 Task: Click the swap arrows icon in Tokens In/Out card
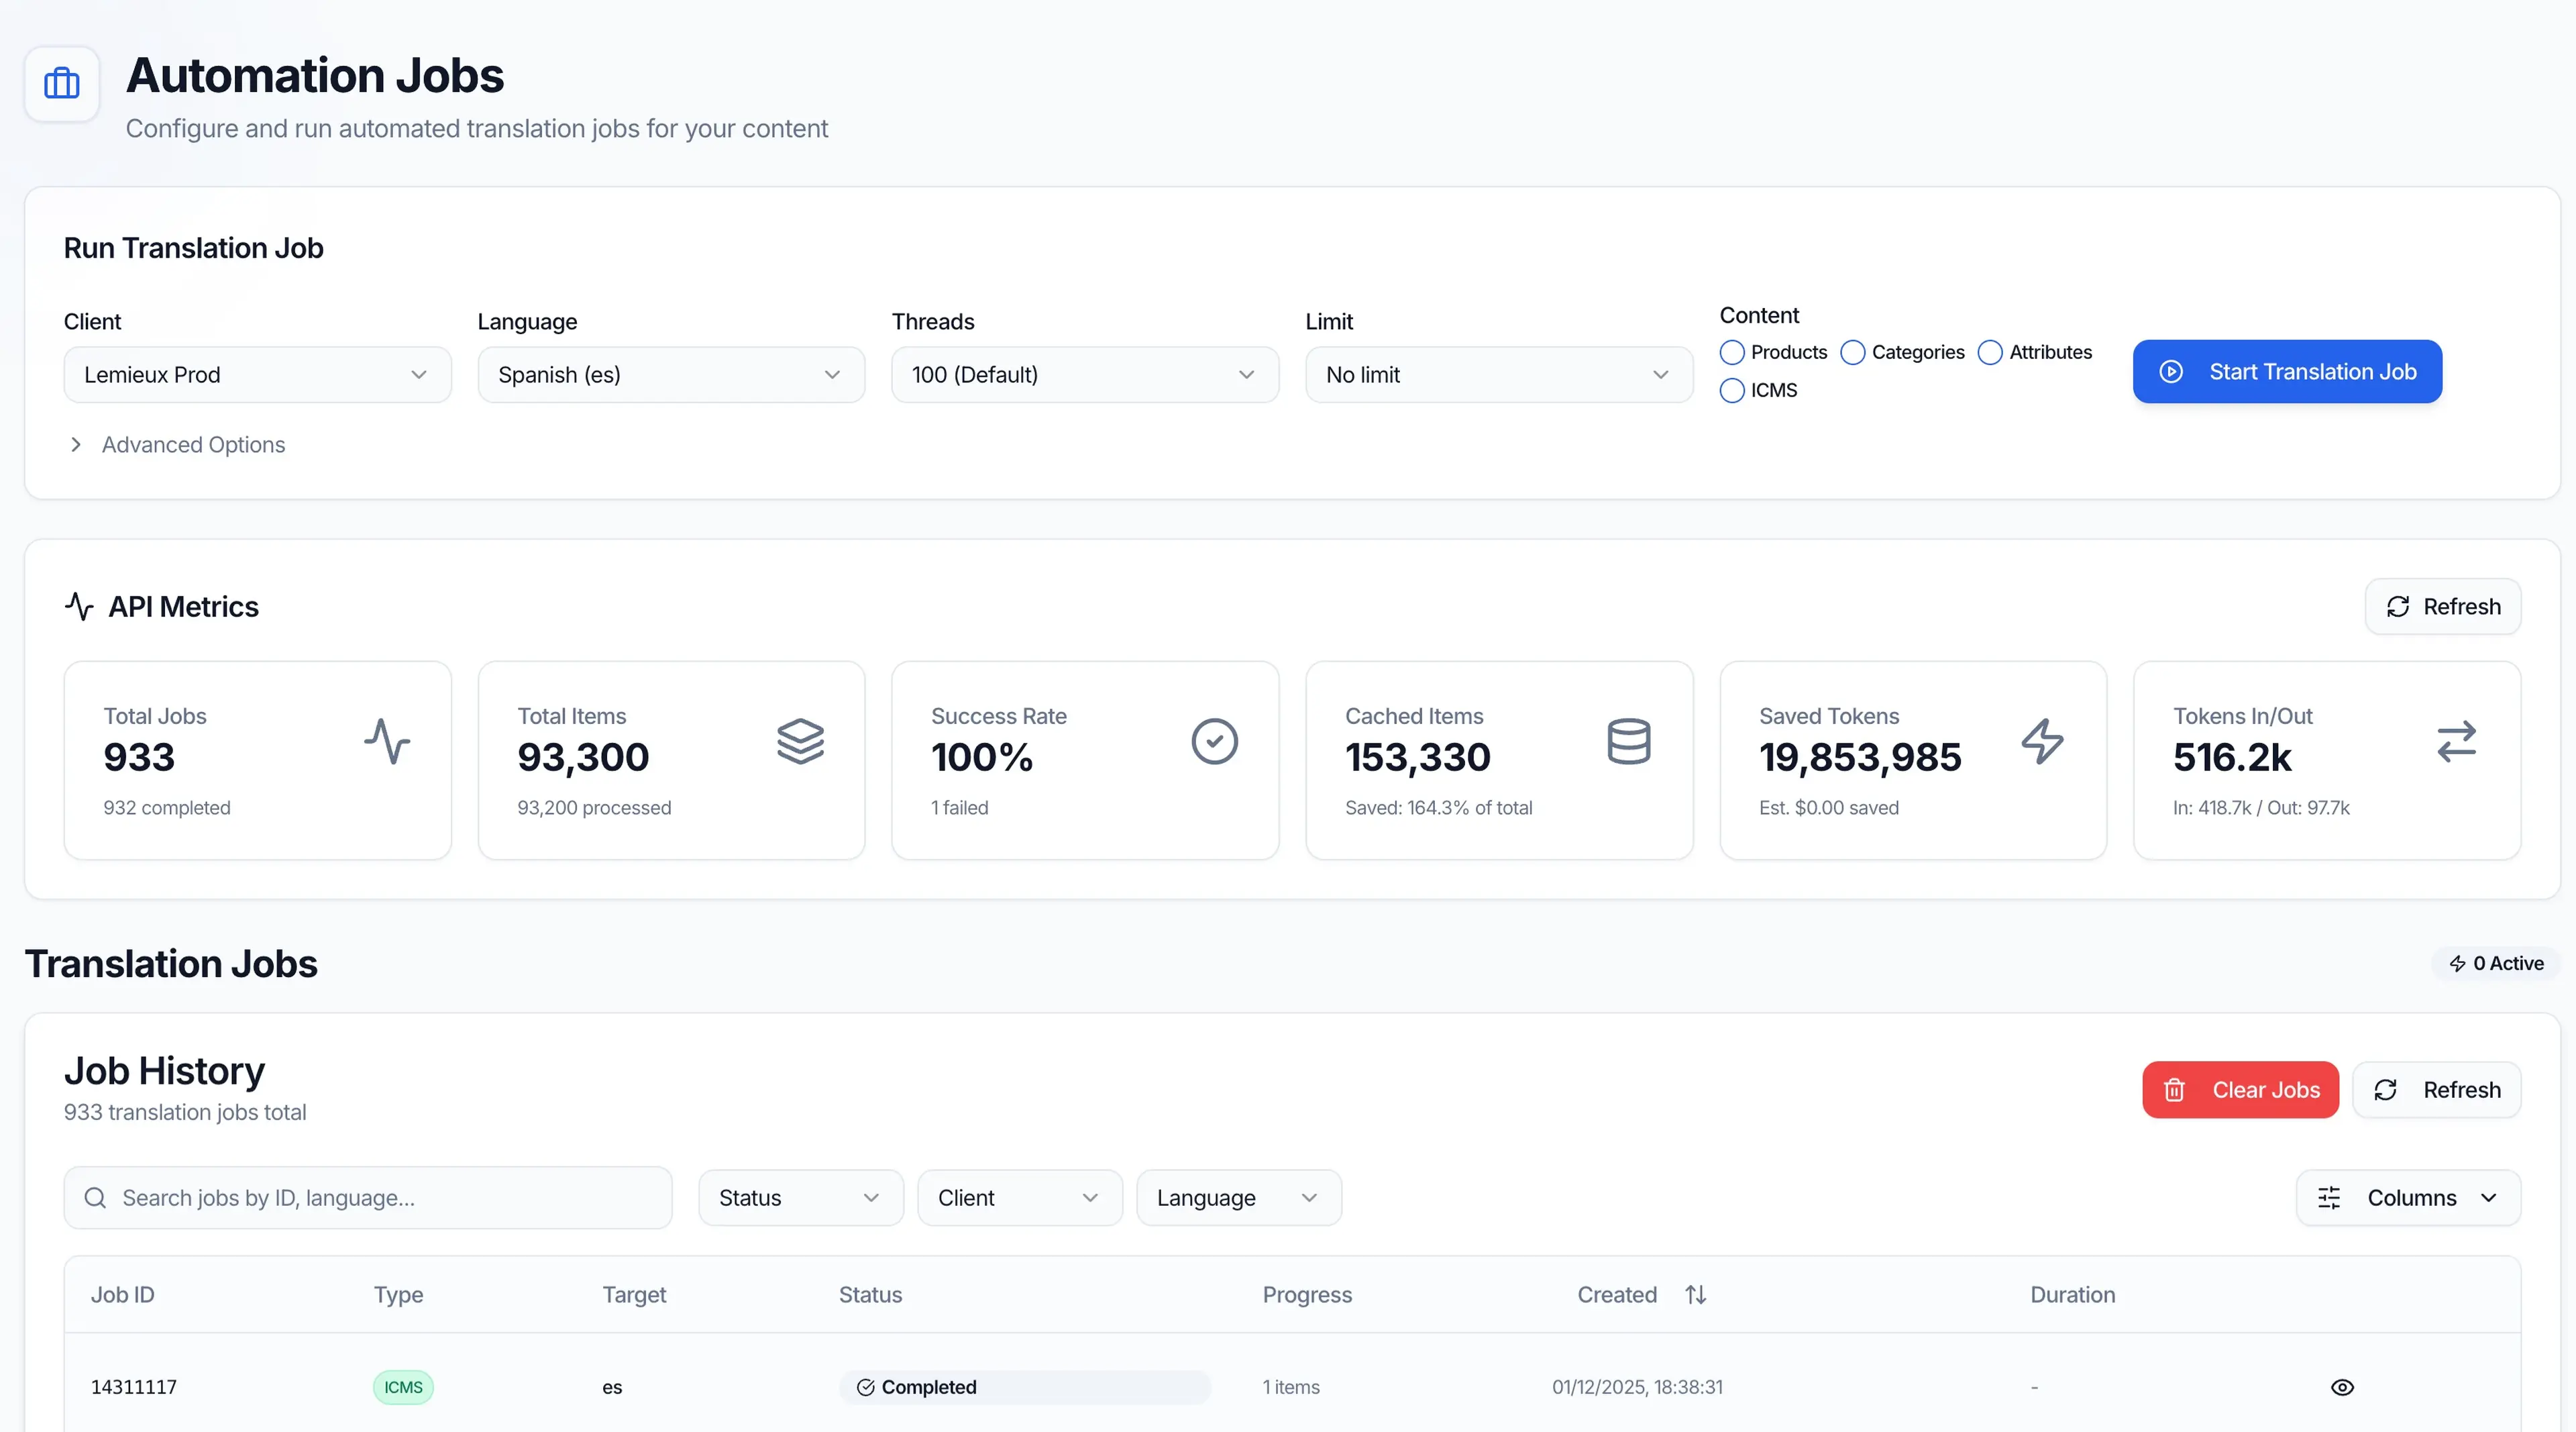click(x=2457, y=741)
